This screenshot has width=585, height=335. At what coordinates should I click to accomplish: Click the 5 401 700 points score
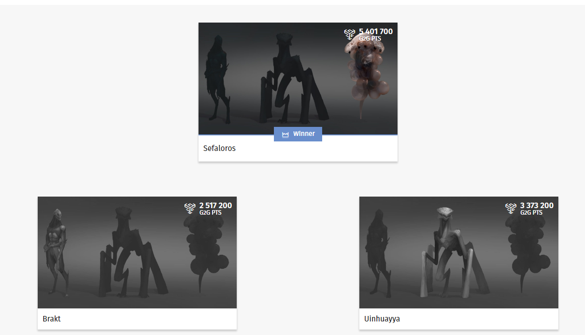375,32
